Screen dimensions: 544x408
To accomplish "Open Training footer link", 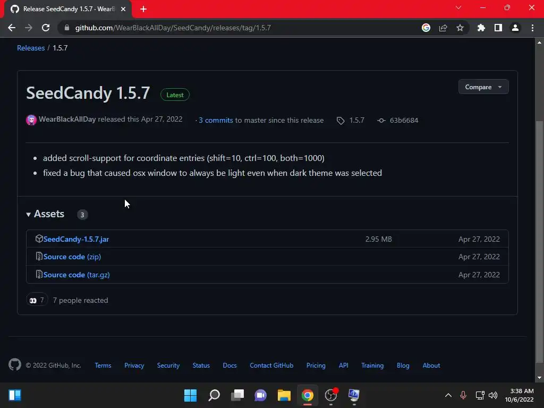I will (372, 365).
